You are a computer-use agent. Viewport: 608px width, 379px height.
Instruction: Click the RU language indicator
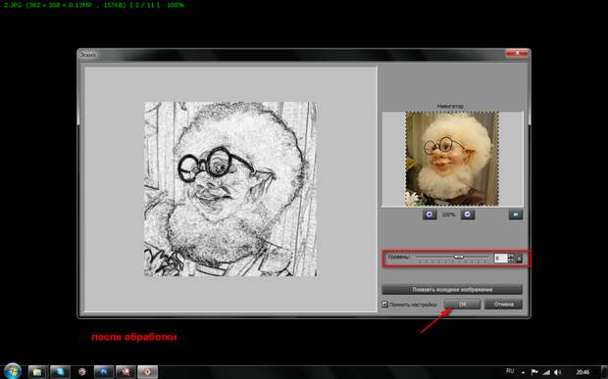(x=510, y=371)
